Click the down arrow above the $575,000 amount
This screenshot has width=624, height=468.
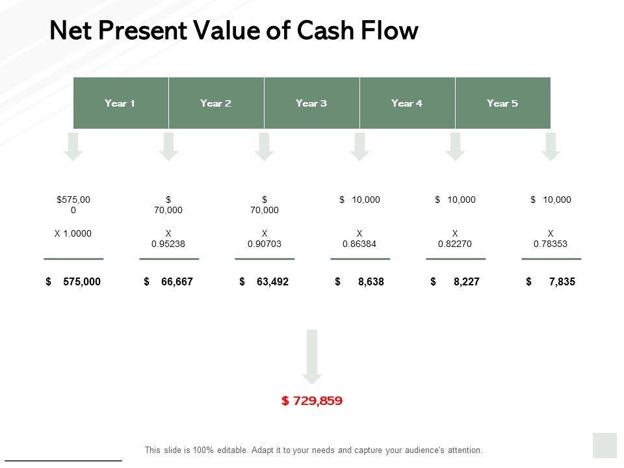(x=73, y=146)
